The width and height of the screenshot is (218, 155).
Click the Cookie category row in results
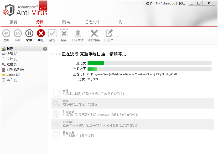[x=133, y=124]
